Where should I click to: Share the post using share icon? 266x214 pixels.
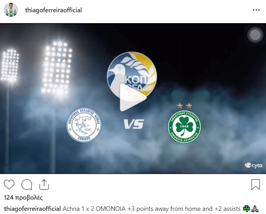click(x=44, y=185)
